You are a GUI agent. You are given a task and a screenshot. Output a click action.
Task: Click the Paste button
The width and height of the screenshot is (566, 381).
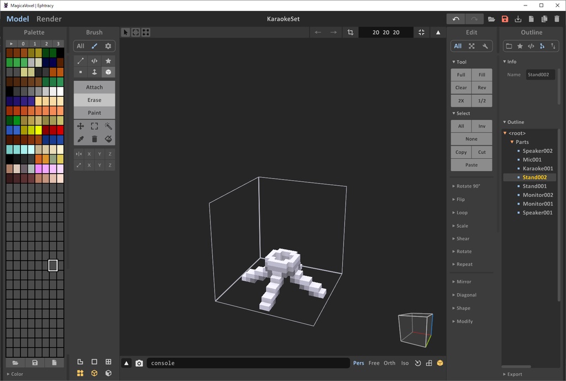click(471, 165)
